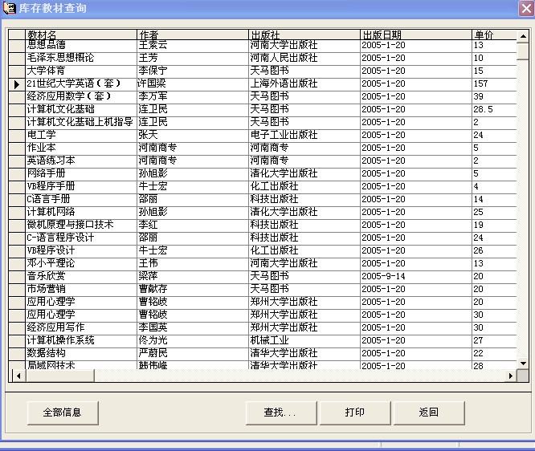
Task: Select the author cell 李万军
Action: coord(193,97)
